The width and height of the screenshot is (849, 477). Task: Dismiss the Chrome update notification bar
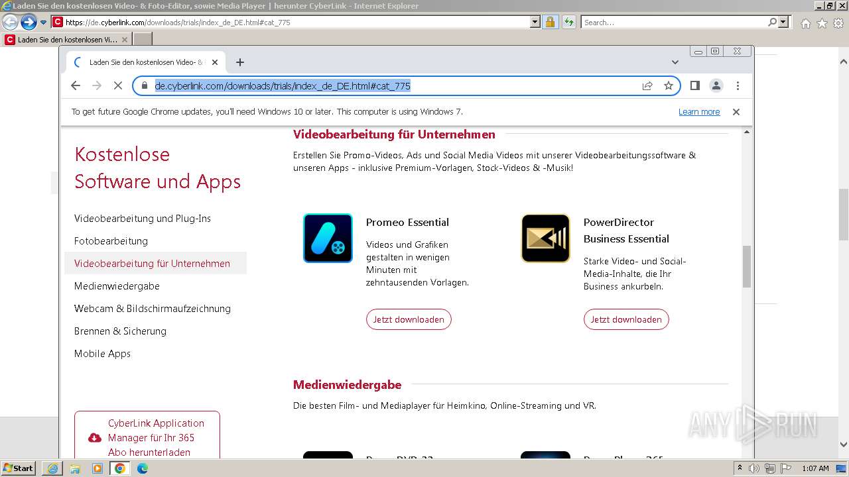pyautogui.click(x=736, y=112)
